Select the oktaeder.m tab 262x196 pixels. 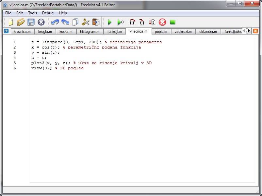(208, 32)
